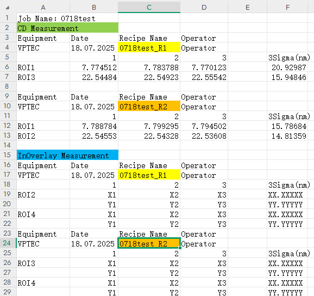The width and height of the screenshot is (314, 296).
Task: Click yellow 0718test_R1 cell in row 17
Action: pos(149,175)
